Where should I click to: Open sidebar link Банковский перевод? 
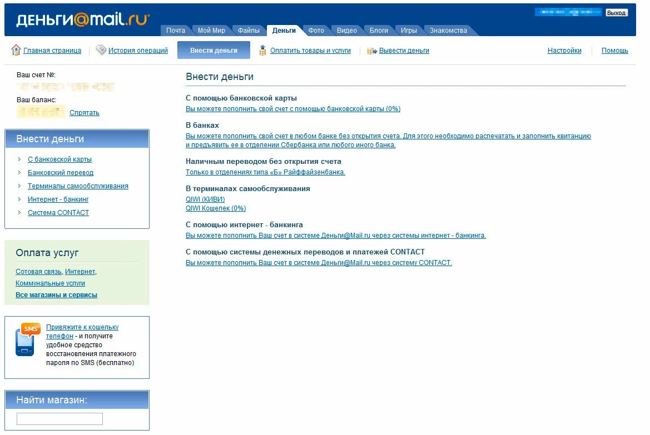pos(61,173)
